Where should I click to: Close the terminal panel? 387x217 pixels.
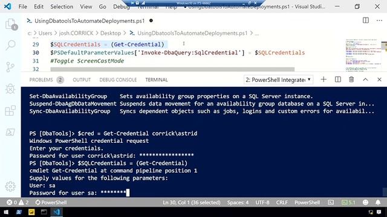(x=379, y=80)
